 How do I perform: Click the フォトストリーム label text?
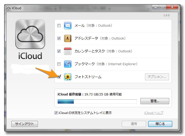[x=88, y=77]
